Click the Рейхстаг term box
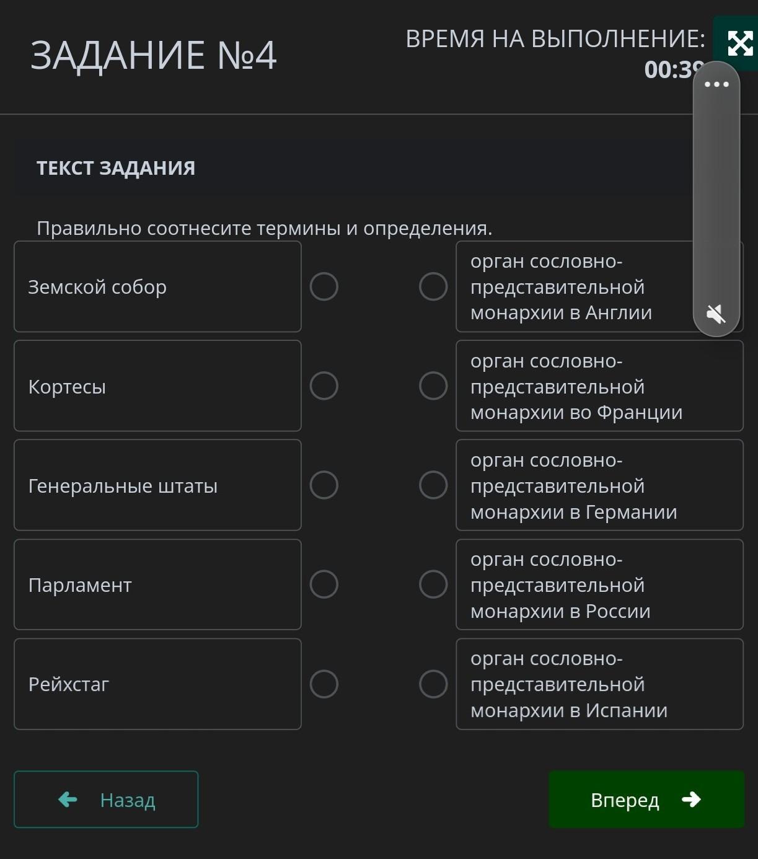758x859 pixels. (157, 684)
